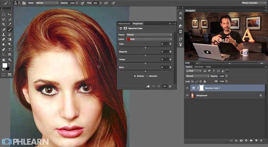Click the Magenta percentage input field
Viewport: 268px width, 147px height.
(x=165, y=52)
